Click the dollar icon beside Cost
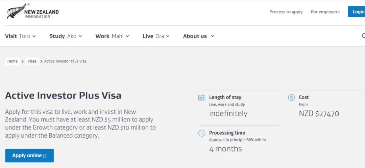 pos(292,97)
